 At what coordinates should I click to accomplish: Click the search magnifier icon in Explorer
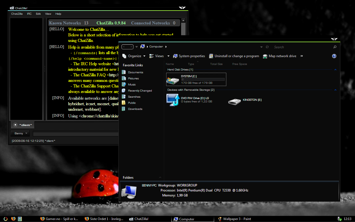335,47
